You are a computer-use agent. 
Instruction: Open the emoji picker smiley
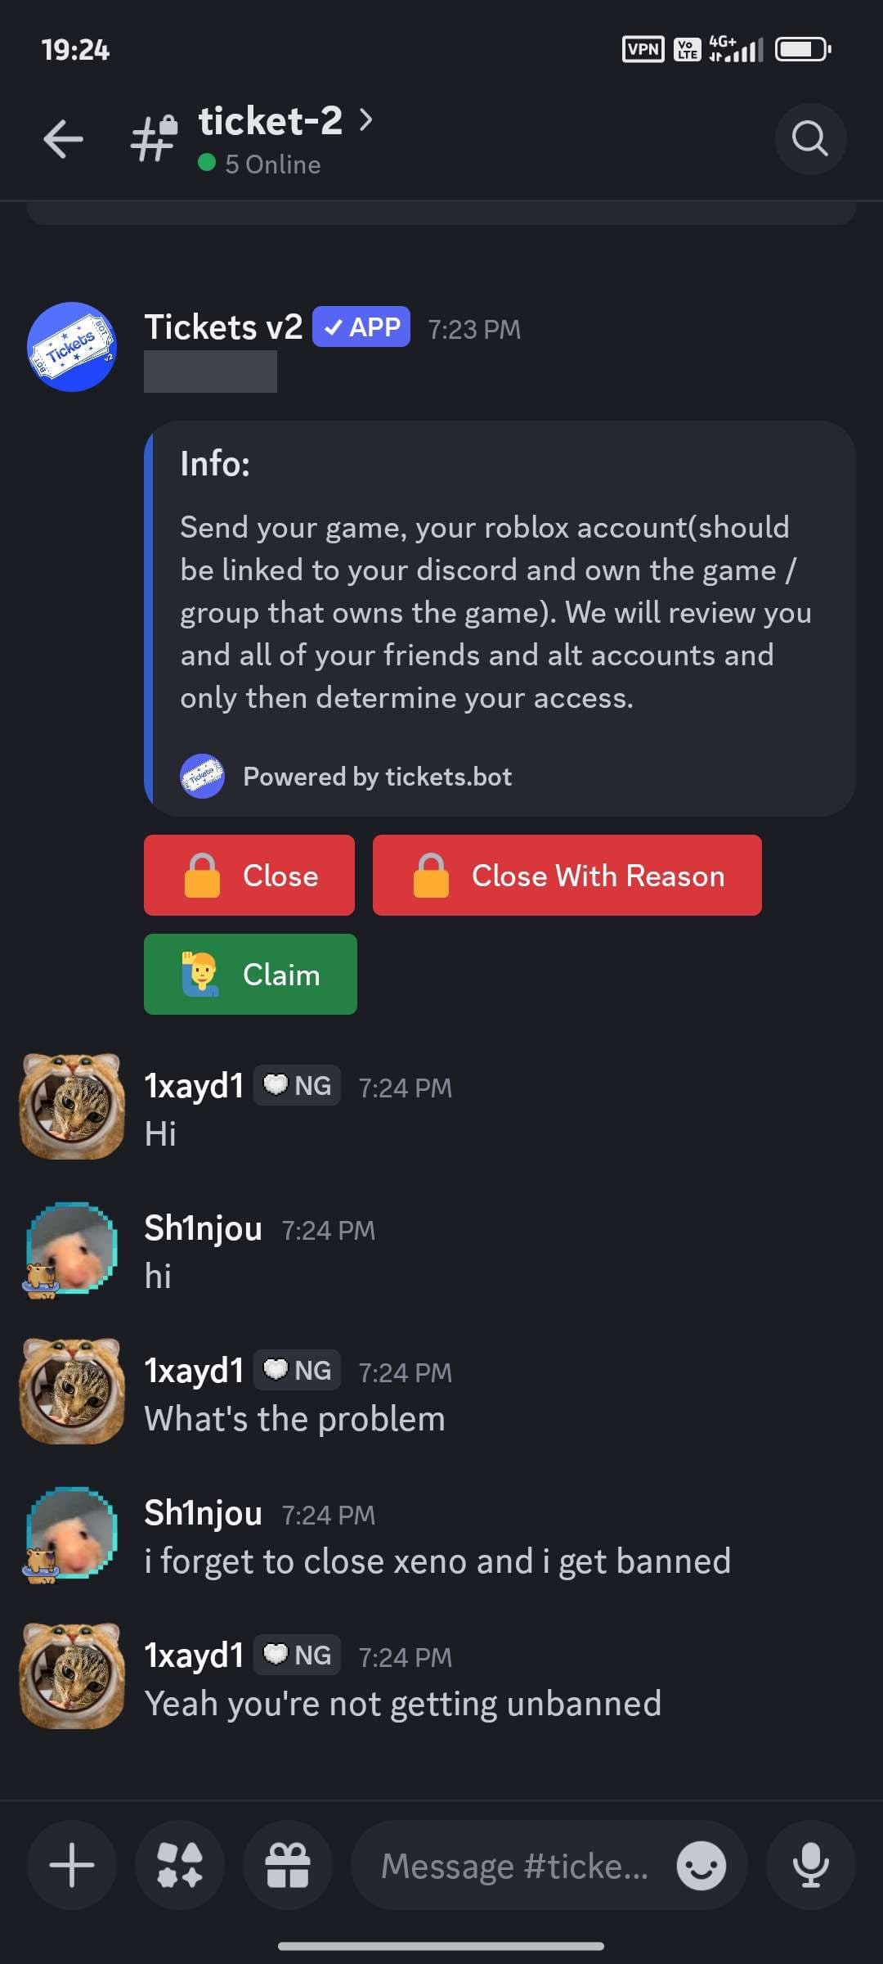pyautogui.click(x=701, y=1866)
